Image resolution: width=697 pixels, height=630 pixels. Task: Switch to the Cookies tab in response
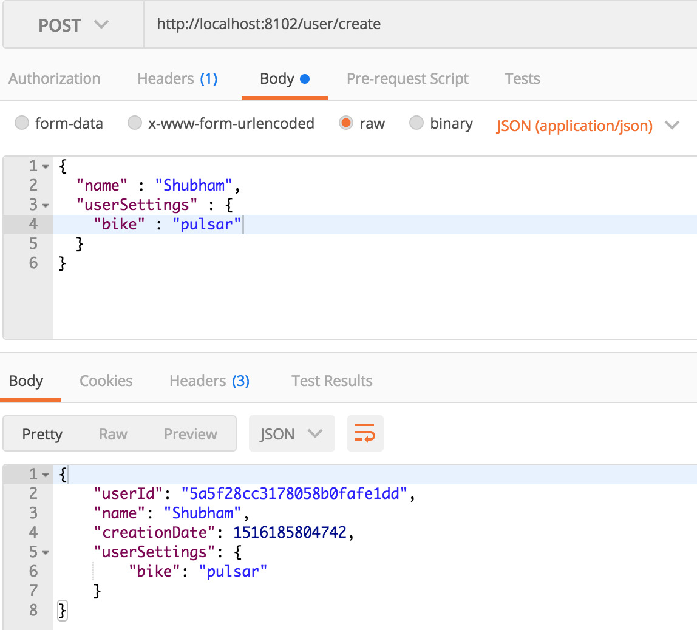(106, 381)
